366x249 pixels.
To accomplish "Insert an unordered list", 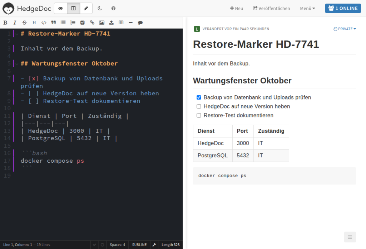I will (x=63, y=22).
